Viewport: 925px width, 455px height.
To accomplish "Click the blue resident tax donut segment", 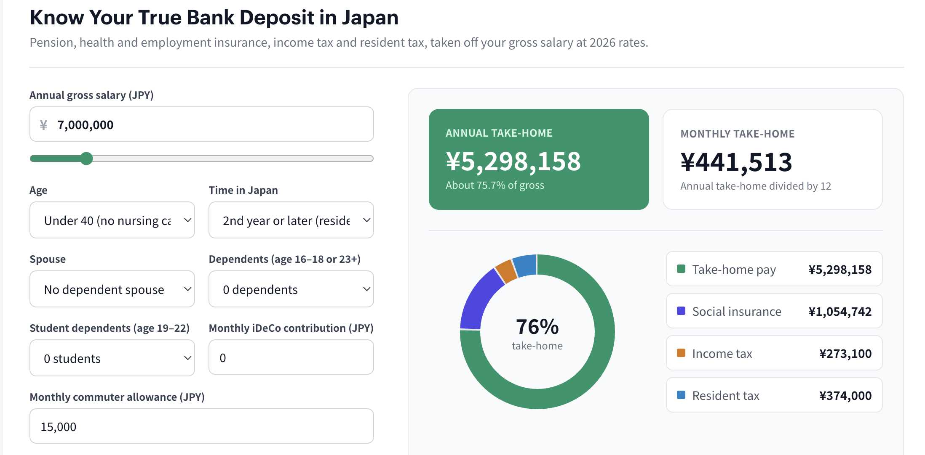I will pyautogui.click(x=526, y=266).
